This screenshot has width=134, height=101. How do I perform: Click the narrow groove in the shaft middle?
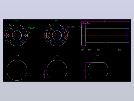[105, 35]
